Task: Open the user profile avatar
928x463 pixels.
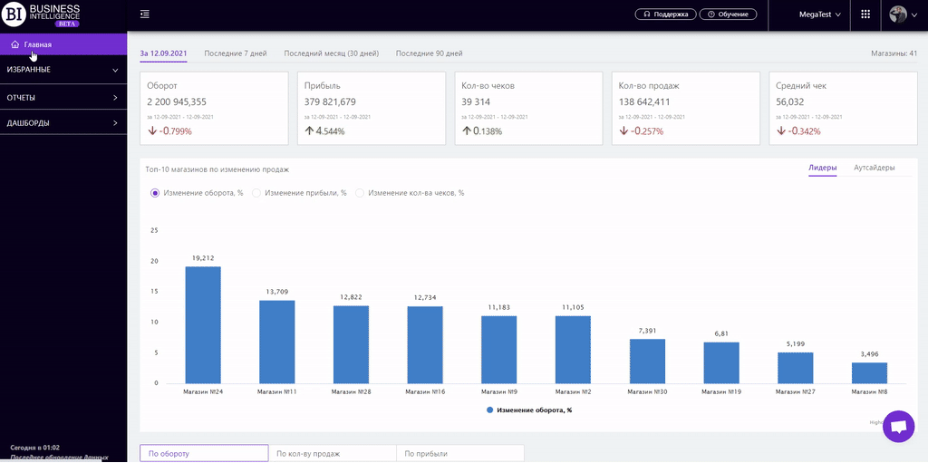Action: tap(898, 14)
